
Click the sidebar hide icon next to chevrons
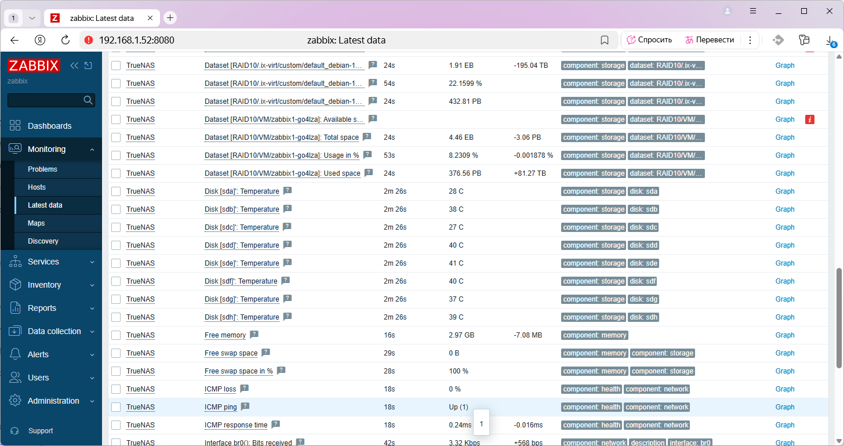pyautogui.click(x=88, y=66)
